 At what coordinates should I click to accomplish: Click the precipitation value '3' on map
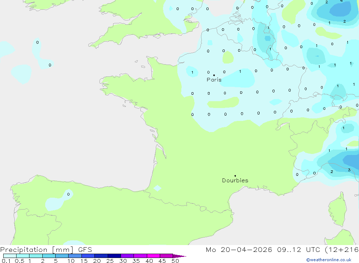349,170
